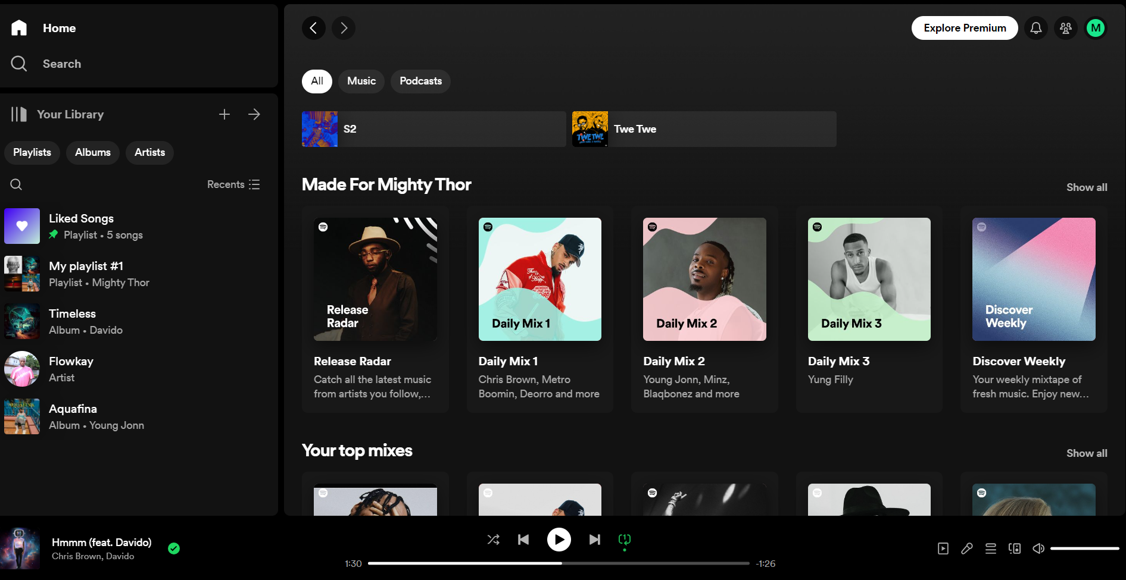Open the Discover Weekly cover art
The height and width of the screenshot is (580, 1126).
pos(1034,279)
